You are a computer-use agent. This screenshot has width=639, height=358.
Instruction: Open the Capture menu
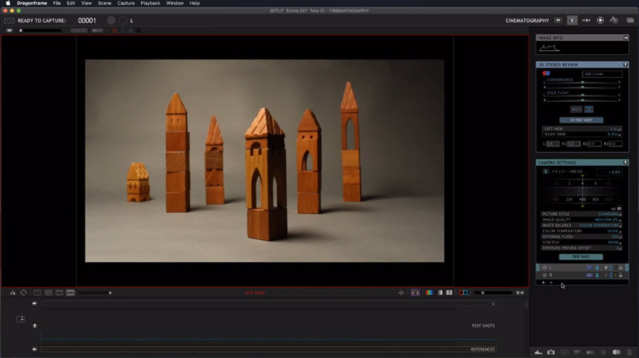pyautogui.click(x=126, y=3)
